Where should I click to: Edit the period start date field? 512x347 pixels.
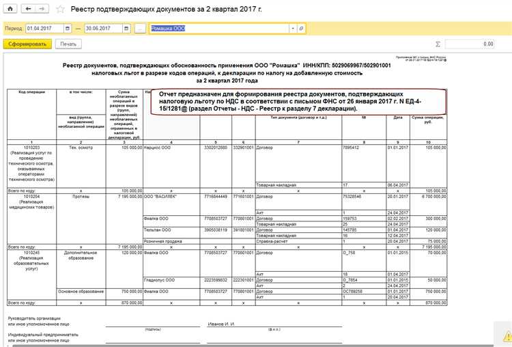tap(44, 29)
